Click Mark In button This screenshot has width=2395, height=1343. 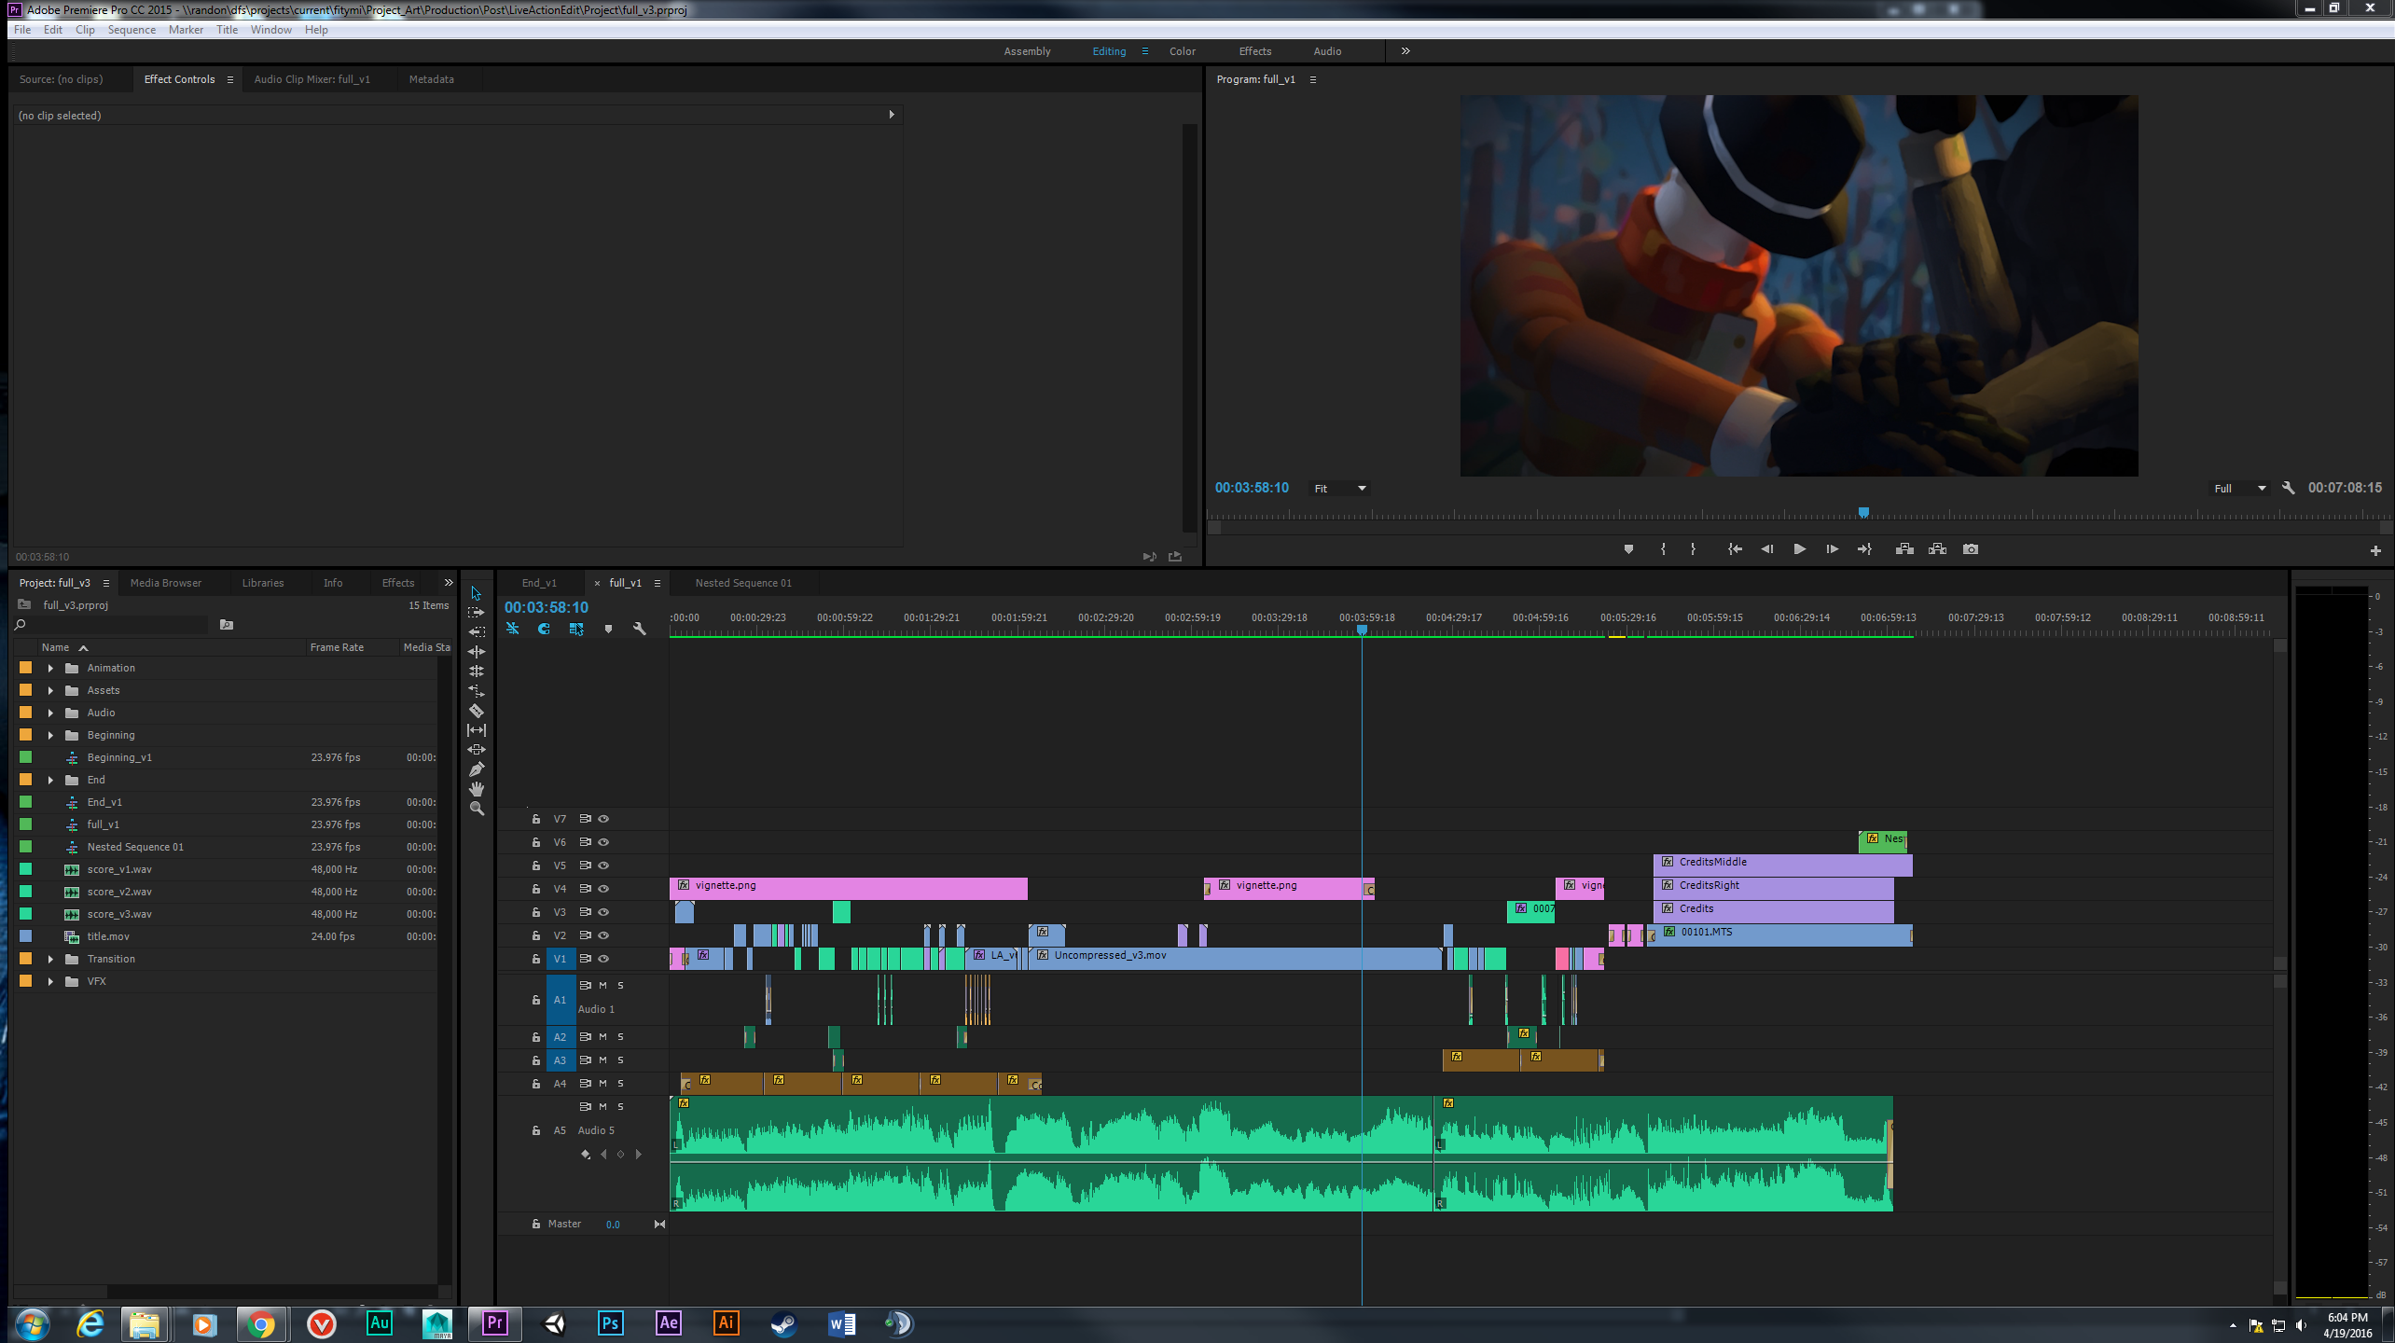click(1663, 549)
